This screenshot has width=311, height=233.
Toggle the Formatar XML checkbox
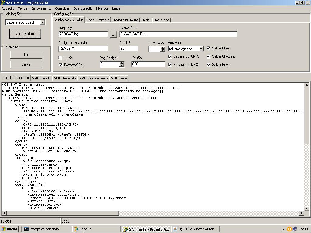pos(60,65)
